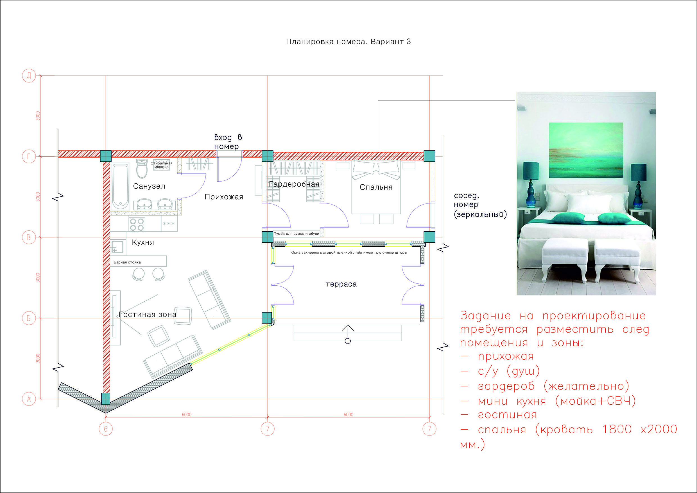
Task: Select the Барная стойка bar counter
Action: pyautogui.click(x=138, y=262)
